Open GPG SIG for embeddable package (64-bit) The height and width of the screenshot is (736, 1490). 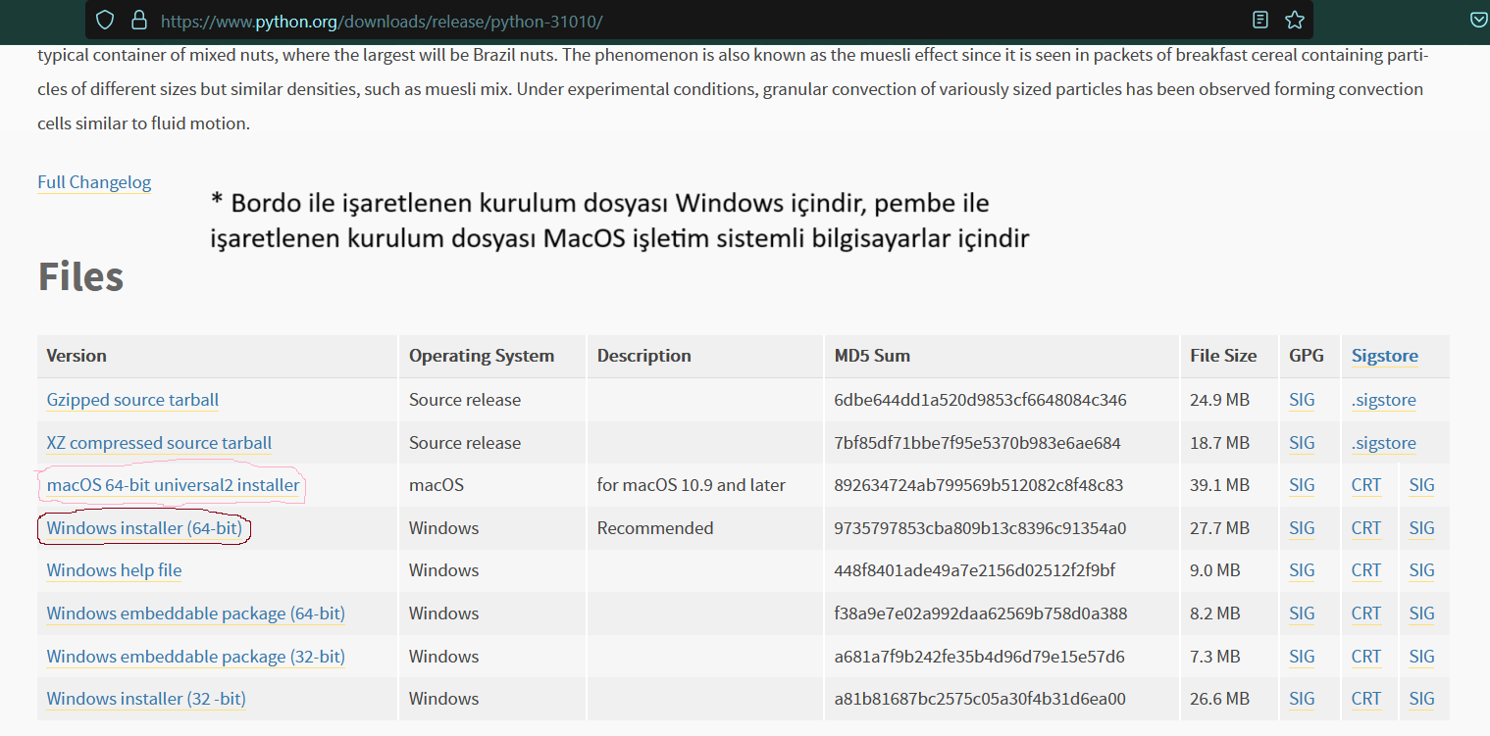[x=1302, y=613]
